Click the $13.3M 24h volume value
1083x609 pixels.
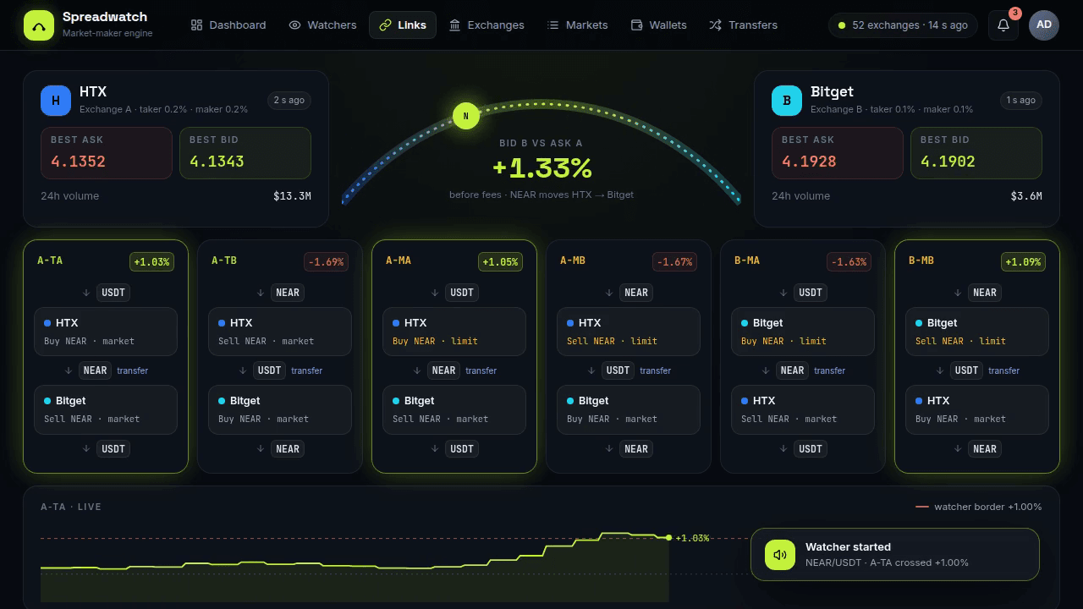(292, 196)
